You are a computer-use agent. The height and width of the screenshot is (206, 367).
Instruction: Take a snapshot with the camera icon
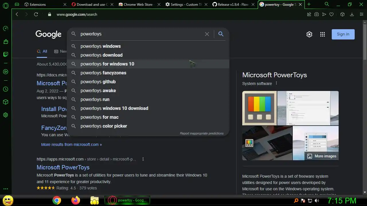click(x=317, y=14)
